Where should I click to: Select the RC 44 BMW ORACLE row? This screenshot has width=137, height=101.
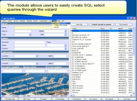click(102, 62)
